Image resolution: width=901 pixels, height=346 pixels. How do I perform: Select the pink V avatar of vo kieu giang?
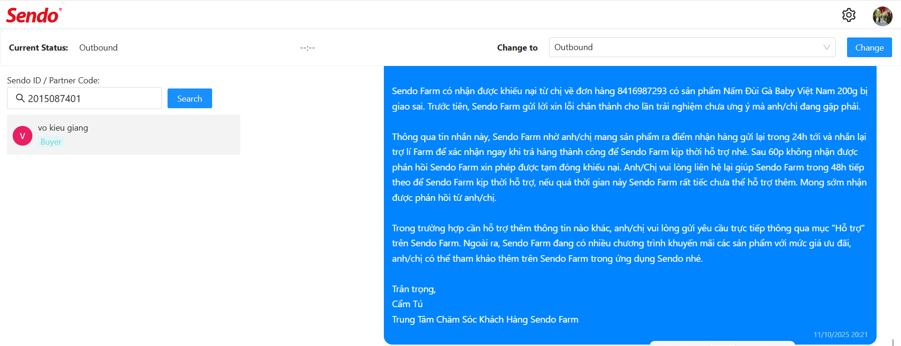click(23, 136)
